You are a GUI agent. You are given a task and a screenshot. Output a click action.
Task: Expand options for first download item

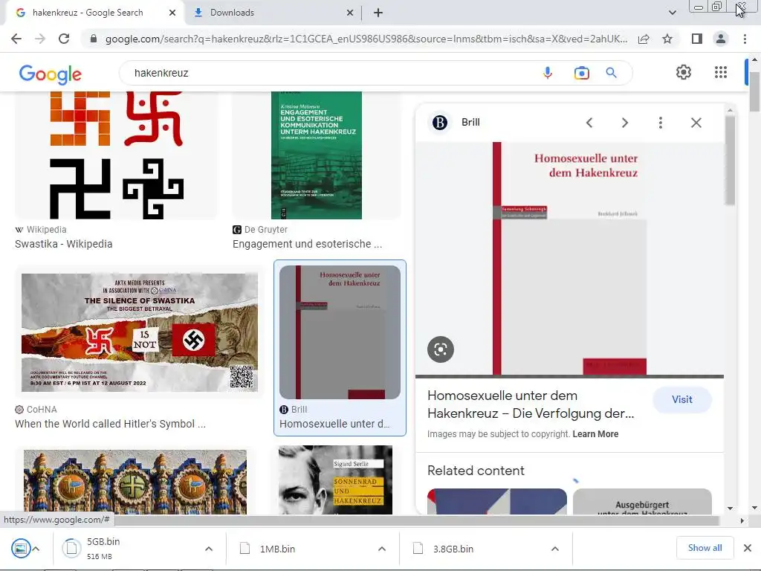pos(36,549)
